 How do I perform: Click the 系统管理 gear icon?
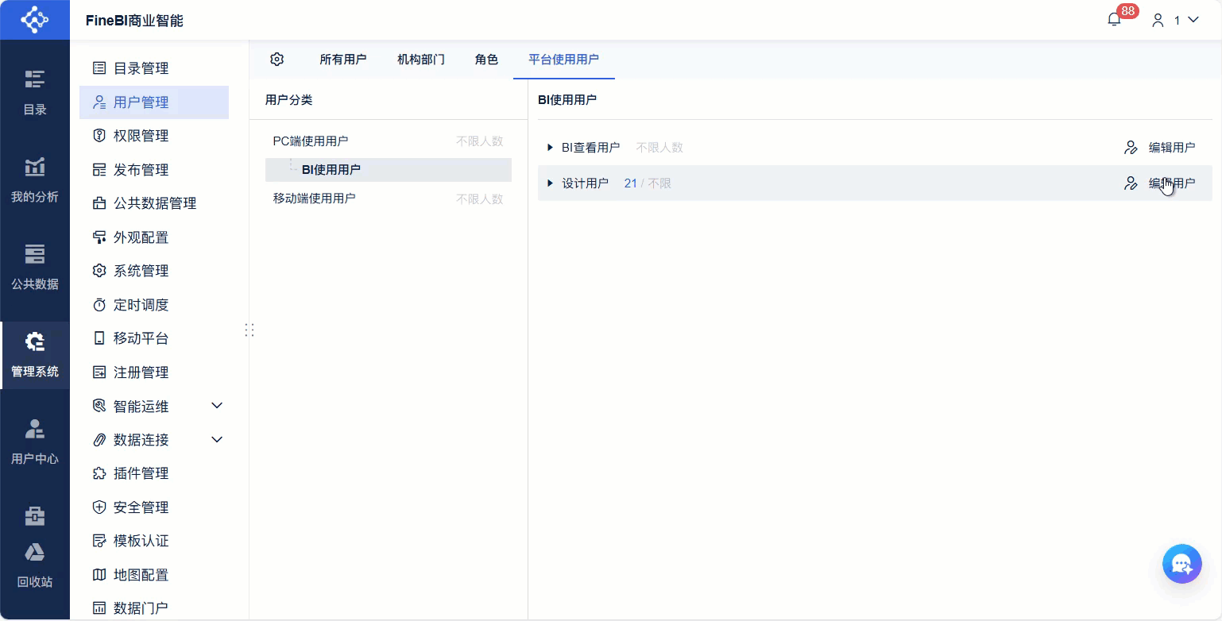pyautogui.click(x=99, y=271)
